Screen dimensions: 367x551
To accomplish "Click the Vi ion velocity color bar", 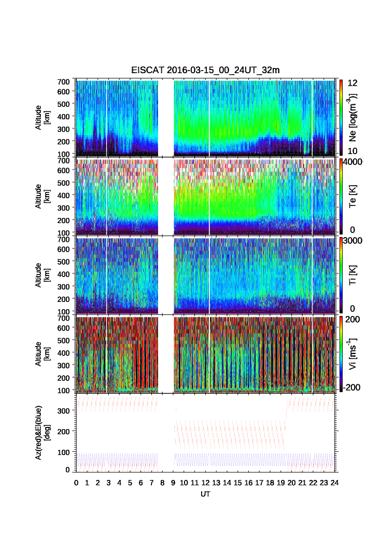I will pos(341,354).
